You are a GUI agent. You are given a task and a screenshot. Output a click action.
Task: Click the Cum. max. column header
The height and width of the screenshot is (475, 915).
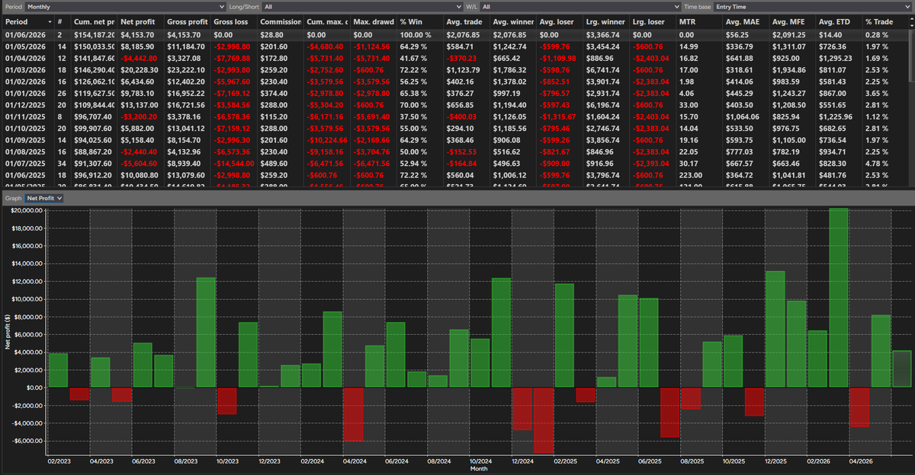[x=326, y=22]
